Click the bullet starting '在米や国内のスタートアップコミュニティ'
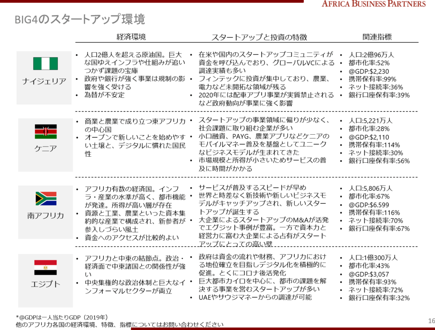 (x=266, y=63)
